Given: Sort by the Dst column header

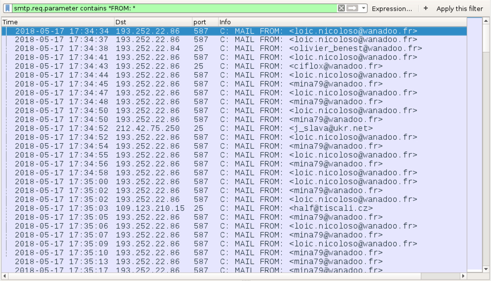Looking at the screenshot, I should [x=153, y=22].
